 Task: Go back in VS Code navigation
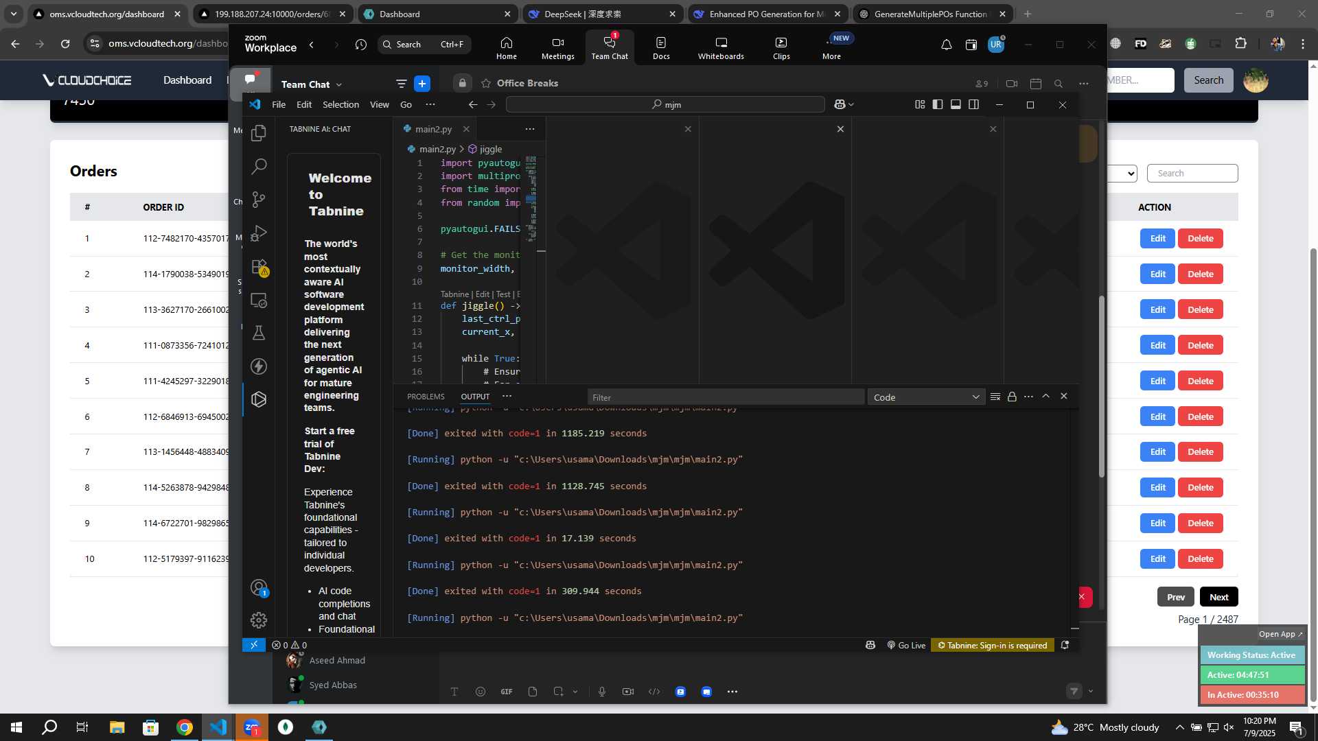point(473,104)
